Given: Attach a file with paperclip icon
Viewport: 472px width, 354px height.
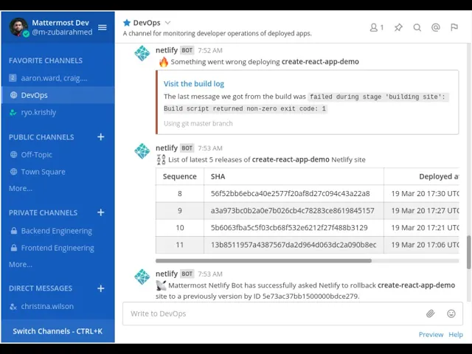Looking at the screenshot, I should [431, 313].
